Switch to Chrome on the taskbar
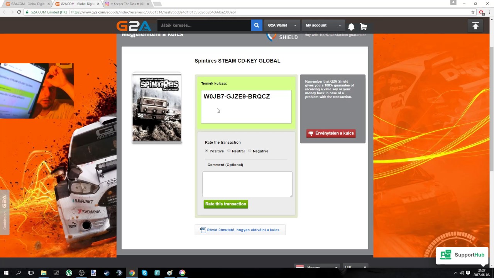Image resolution: width=494 pixels, height=278 pixels. 132,273
